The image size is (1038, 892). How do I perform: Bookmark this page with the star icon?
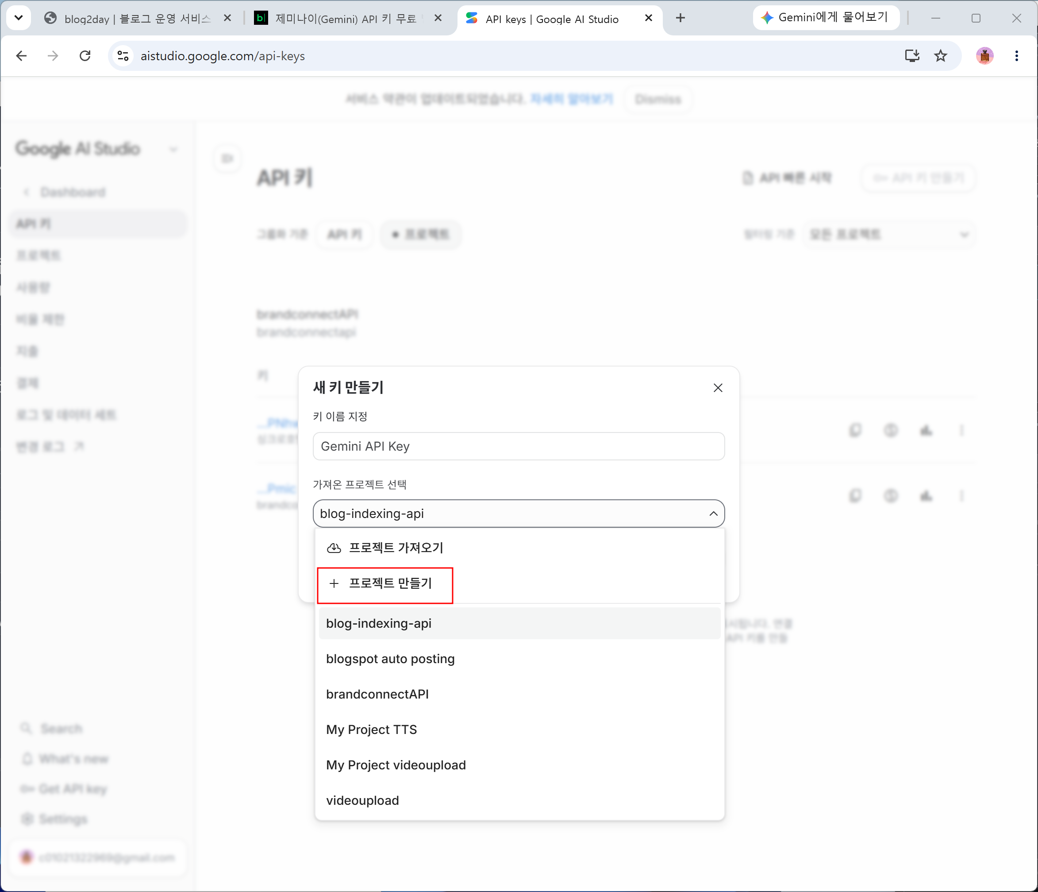coord(940,56)
